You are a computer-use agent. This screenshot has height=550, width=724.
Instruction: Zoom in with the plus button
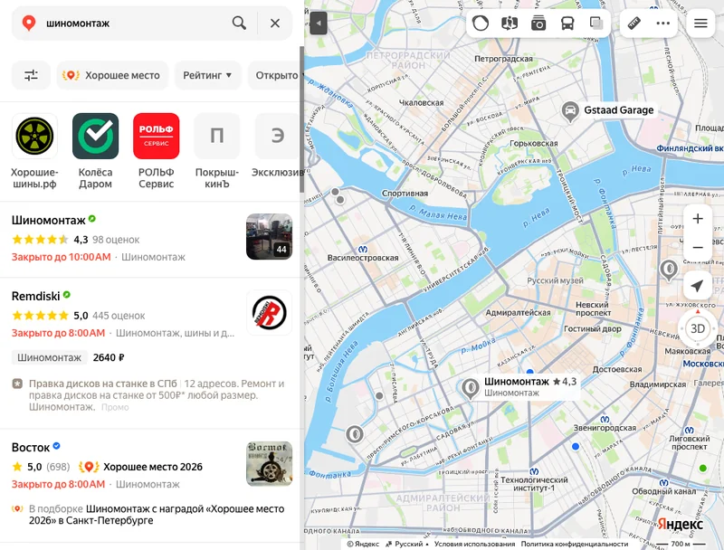click(698, 219)
